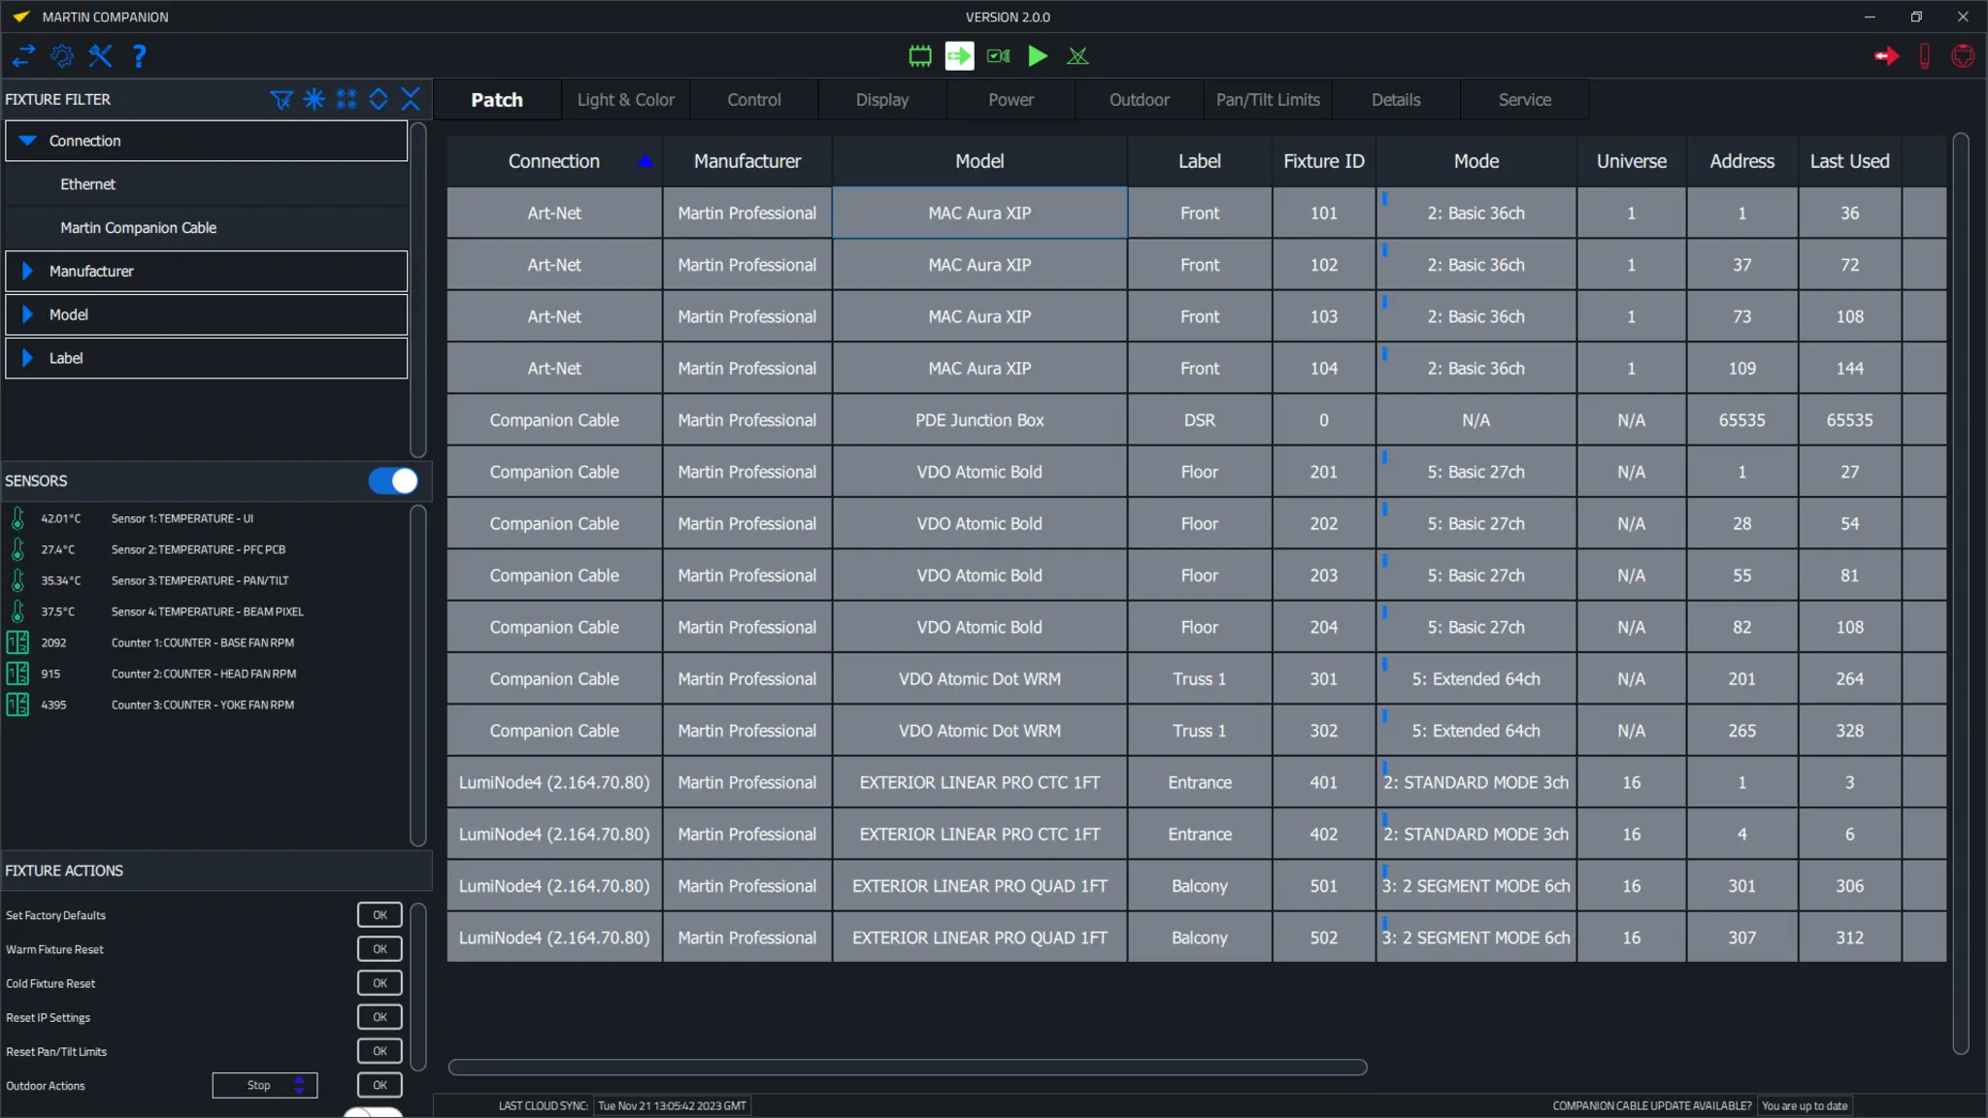Switch to the Light & Color tab
The width and height of the screenshot is (1988, 1118).
click(625, 100)
